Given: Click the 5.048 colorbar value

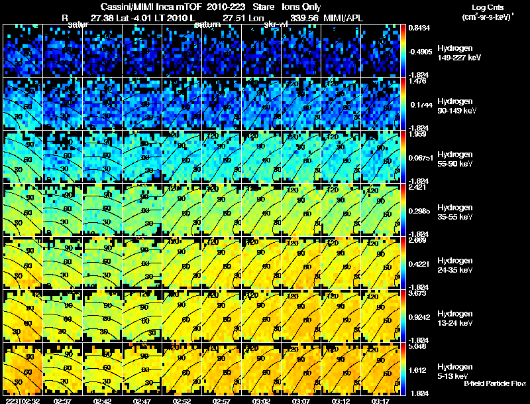Looking at the screenshot, I should coord(418,346).
